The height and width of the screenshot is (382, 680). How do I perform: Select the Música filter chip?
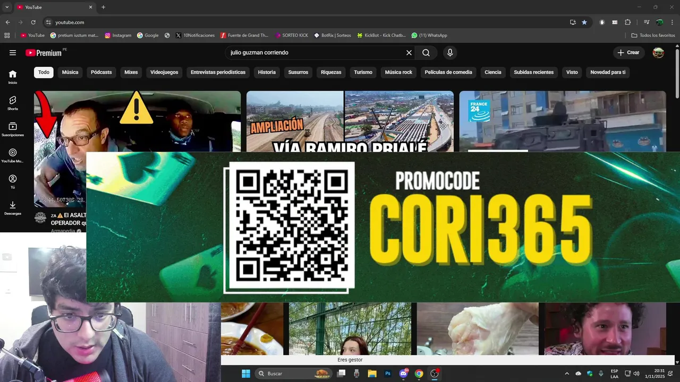click(x=70, y=72)
